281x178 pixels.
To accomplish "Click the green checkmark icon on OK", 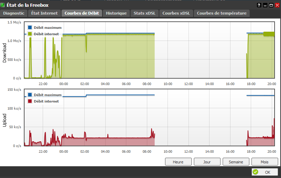I will click(255, 172).
